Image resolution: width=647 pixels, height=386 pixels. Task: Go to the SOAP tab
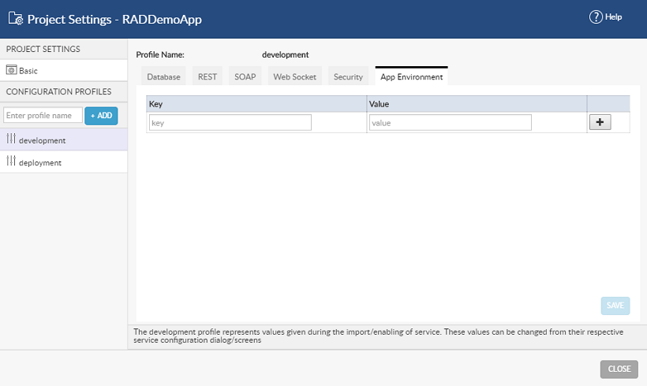[245, 77]
